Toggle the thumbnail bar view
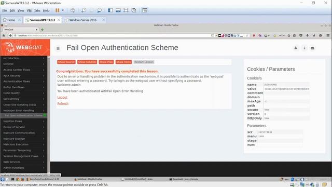This screenshot has width=332, height=187. tap(118, 10)
